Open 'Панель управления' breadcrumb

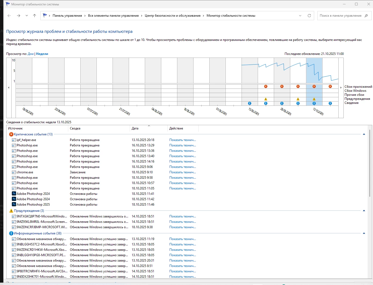[67, 16]
